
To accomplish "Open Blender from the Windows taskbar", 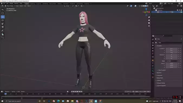I will (91, 101).
